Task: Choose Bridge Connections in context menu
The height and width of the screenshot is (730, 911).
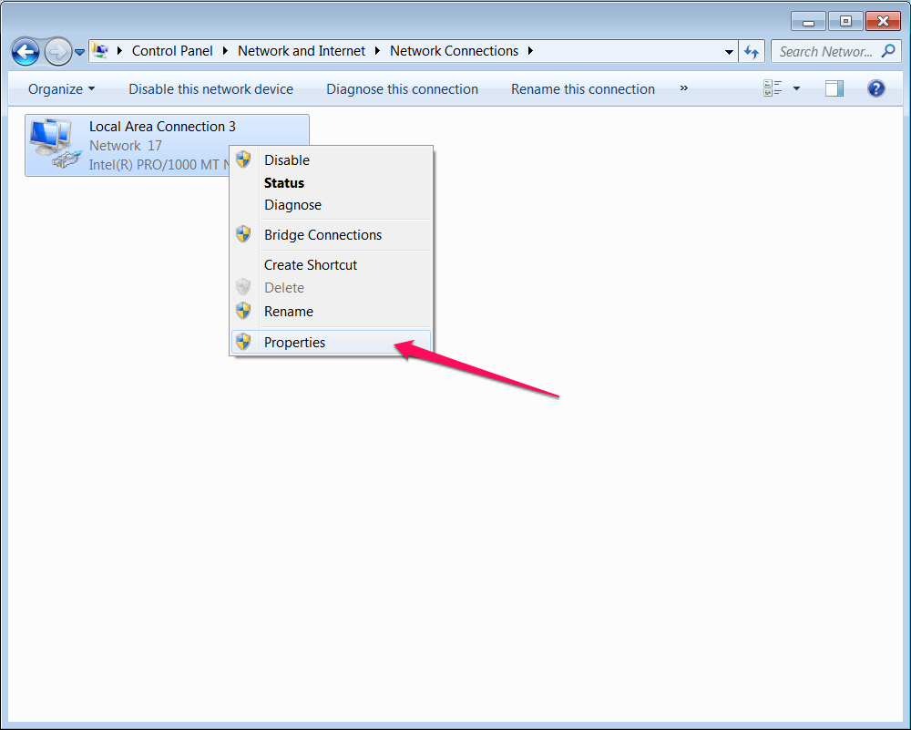Action: pyautogui.click(x=332, y=235)
